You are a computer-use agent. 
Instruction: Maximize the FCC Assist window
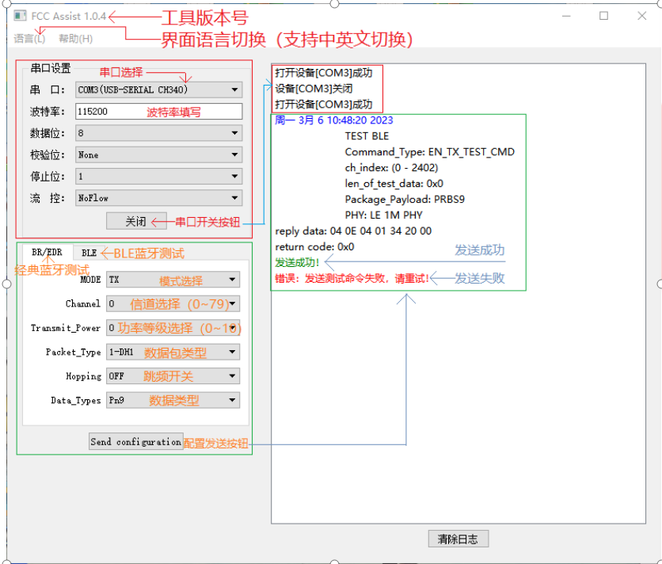click(x=603, y=16)
